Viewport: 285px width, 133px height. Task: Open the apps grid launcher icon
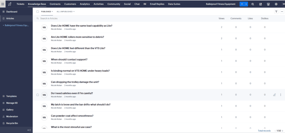tap(3, 4)
